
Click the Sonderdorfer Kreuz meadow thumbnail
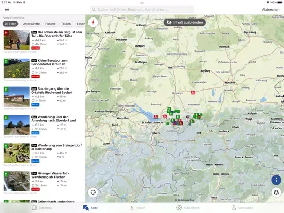point(16,68)
